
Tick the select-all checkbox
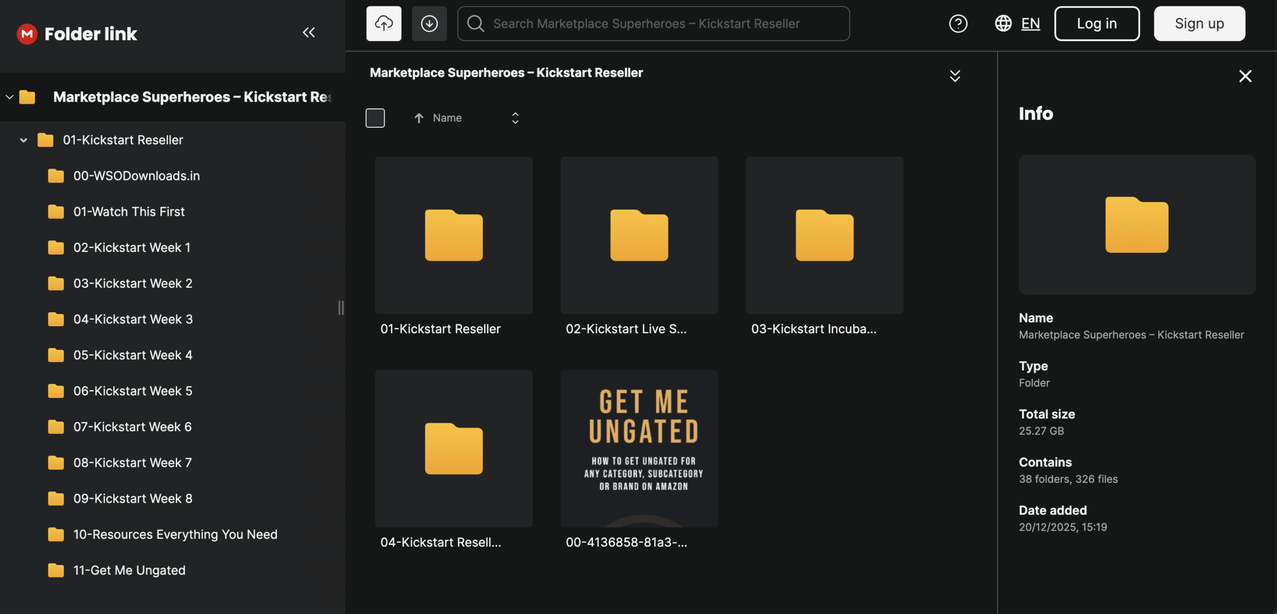[375, 118]
